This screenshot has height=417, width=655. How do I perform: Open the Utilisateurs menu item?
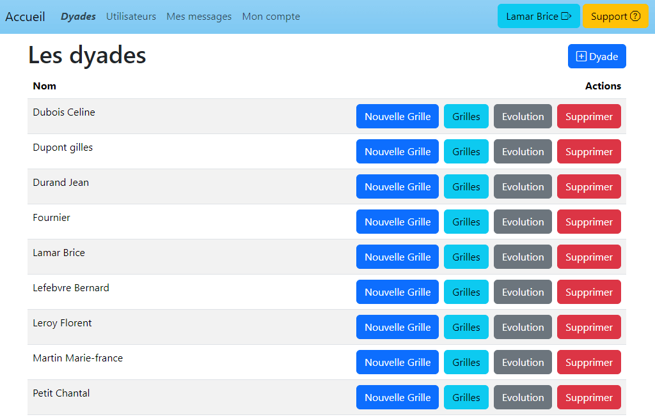point(131,17)
